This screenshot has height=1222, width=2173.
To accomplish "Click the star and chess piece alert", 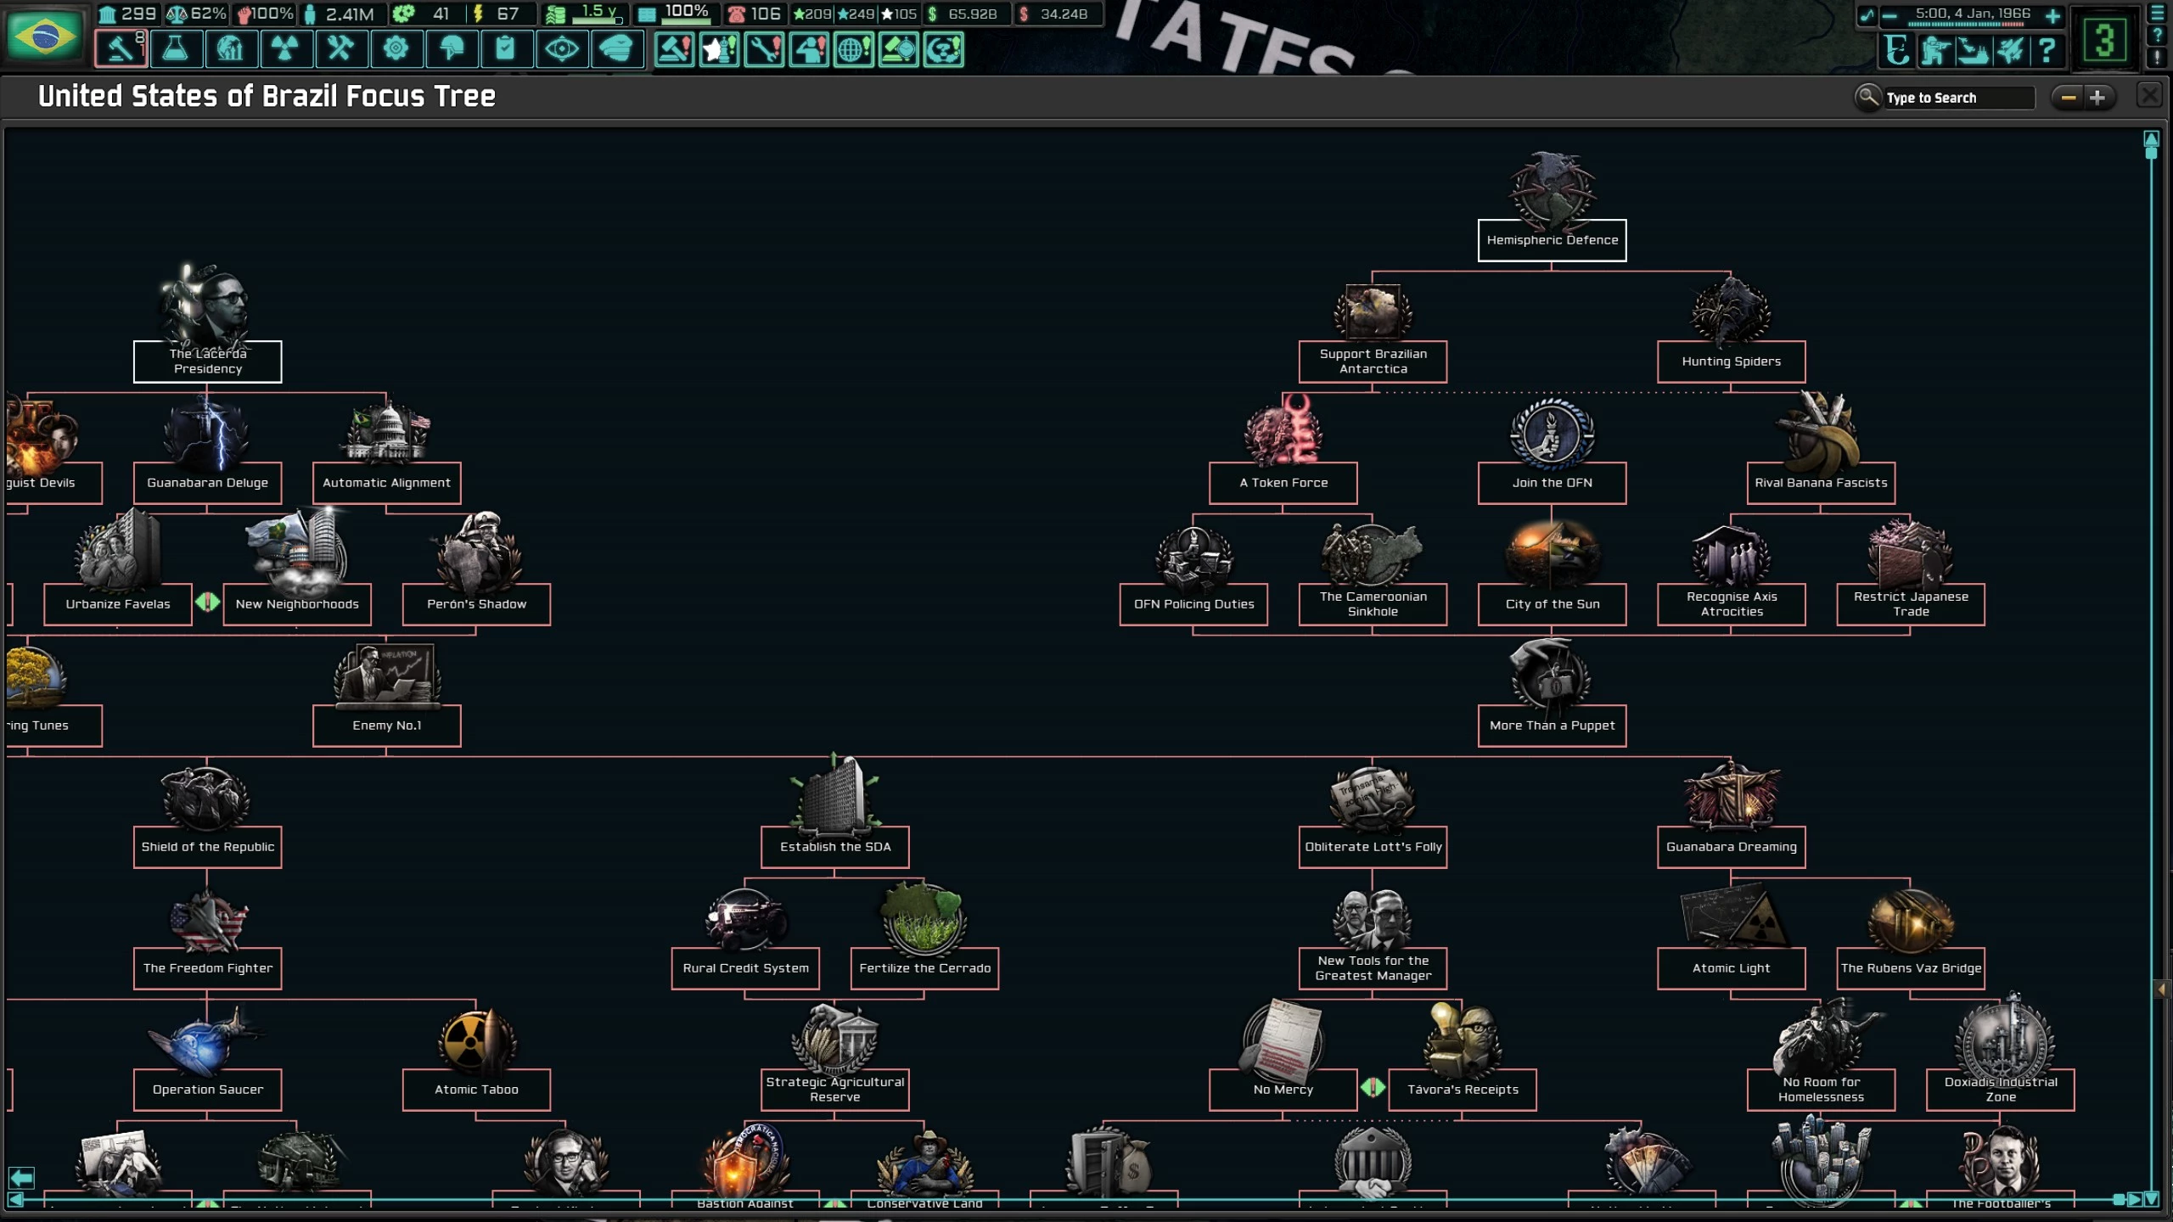I will 720,49.
